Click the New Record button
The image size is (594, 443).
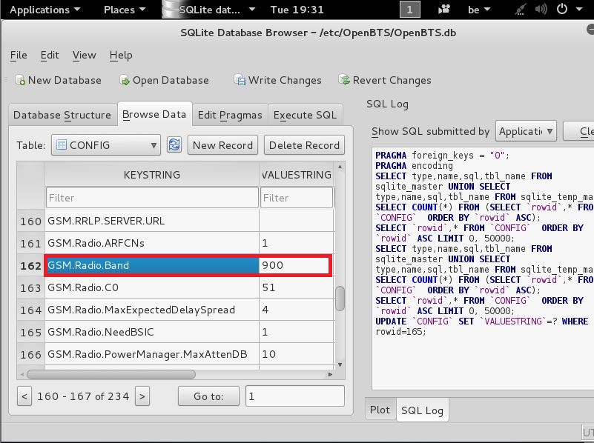222,145
